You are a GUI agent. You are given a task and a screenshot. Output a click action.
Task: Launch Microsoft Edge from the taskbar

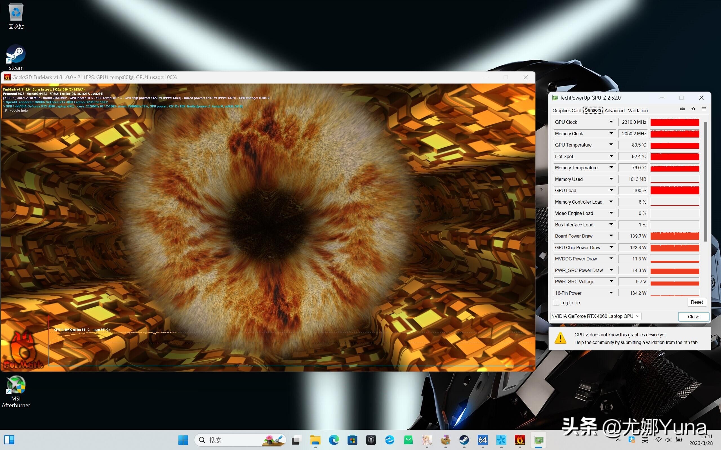point(334,440)
